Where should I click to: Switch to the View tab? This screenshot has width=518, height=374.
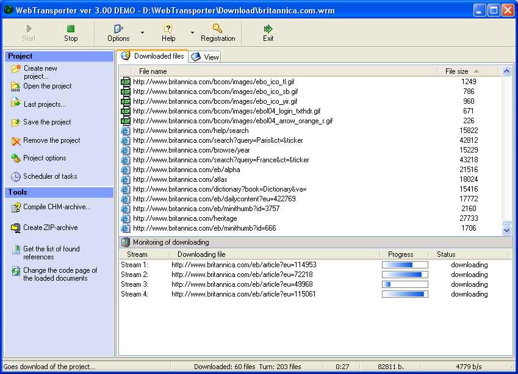coord(205,57)
